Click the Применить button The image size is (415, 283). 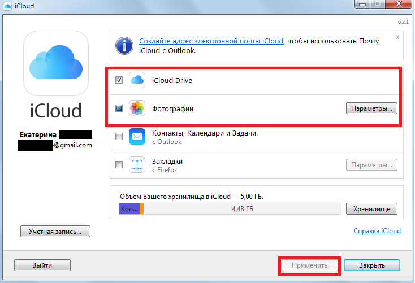pos(310,265)
